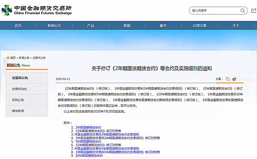Viewport: 257px width, 159px height.
Task: Select 采购公告 in the sidebar
Action: [27, 100]
